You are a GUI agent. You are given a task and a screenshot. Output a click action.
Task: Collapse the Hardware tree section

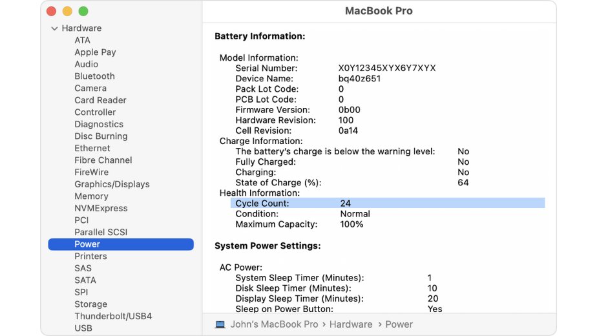(x=54, y=28)
